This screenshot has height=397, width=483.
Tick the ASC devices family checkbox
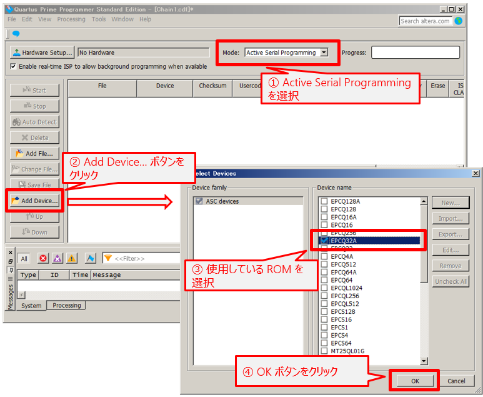pos(199,201)
